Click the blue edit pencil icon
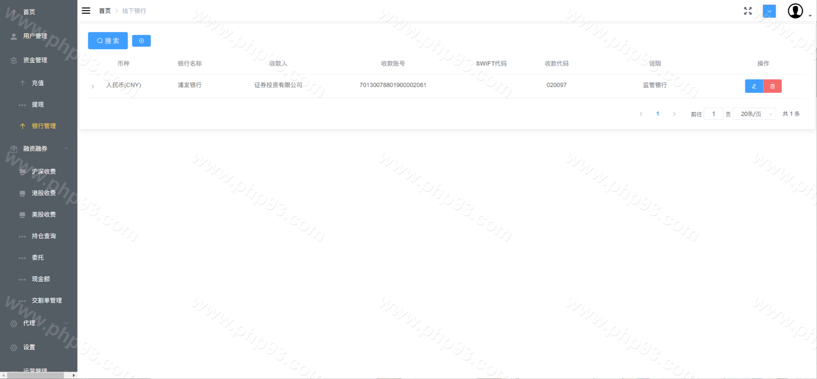 [x=754, y=86]
